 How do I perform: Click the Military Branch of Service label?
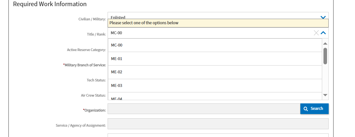pos(85,65)
